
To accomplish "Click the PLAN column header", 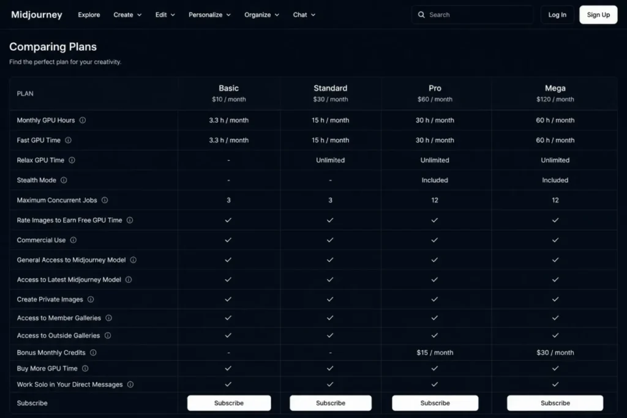I will tap(25, 94).
